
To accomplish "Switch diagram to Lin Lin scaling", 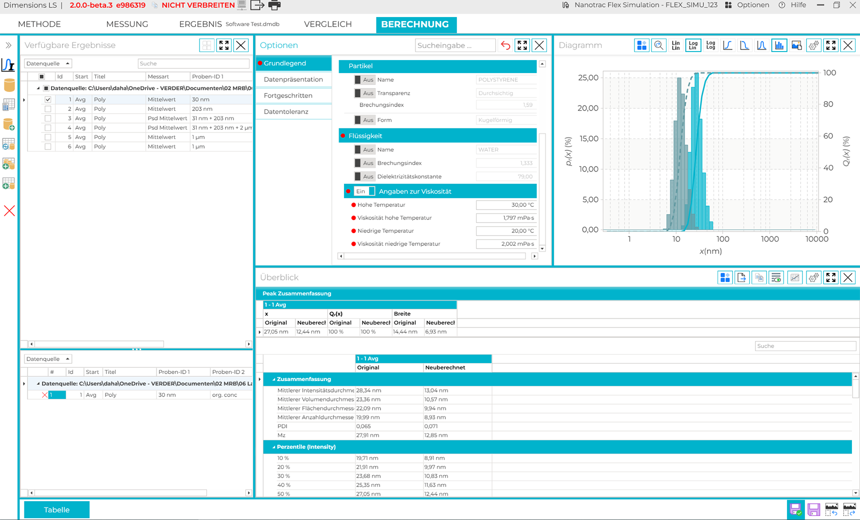I will (x=675, y=45).
